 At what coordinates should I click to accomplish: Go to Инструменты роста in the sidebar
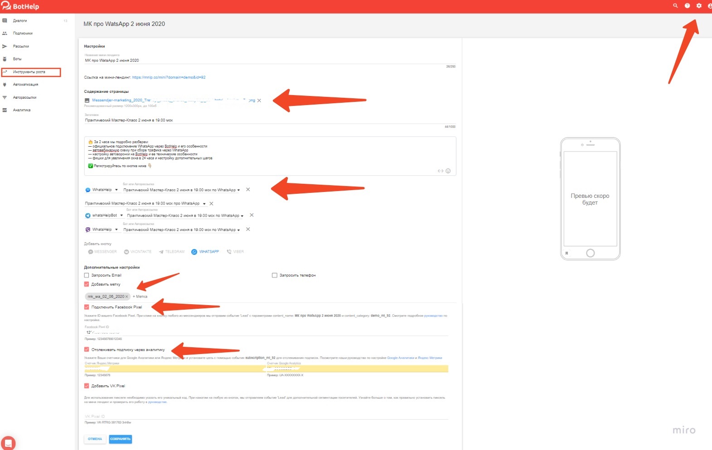29,72
